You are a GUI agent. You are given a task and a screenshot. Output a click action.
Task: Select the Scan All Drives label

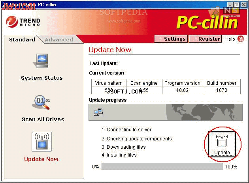pyautogui.click(x=43, y=119)
